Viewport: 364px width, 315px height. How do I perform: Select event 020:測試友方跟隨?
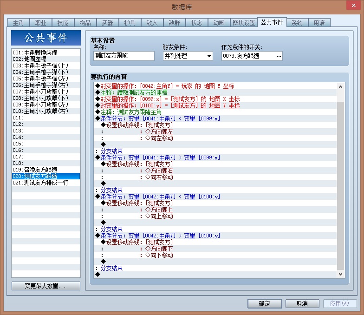point(46,176)
